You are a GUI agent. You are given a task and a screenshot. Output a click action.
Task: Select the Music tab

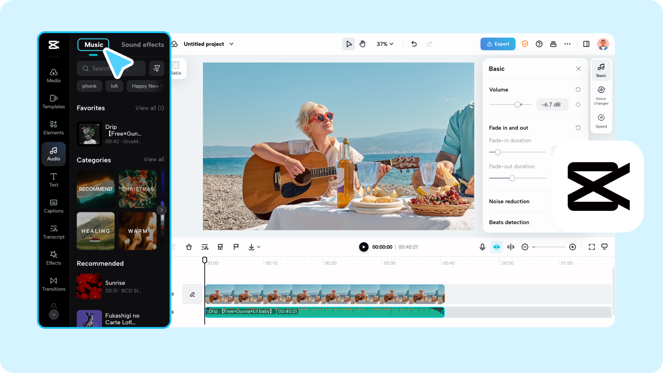(93, 45)
